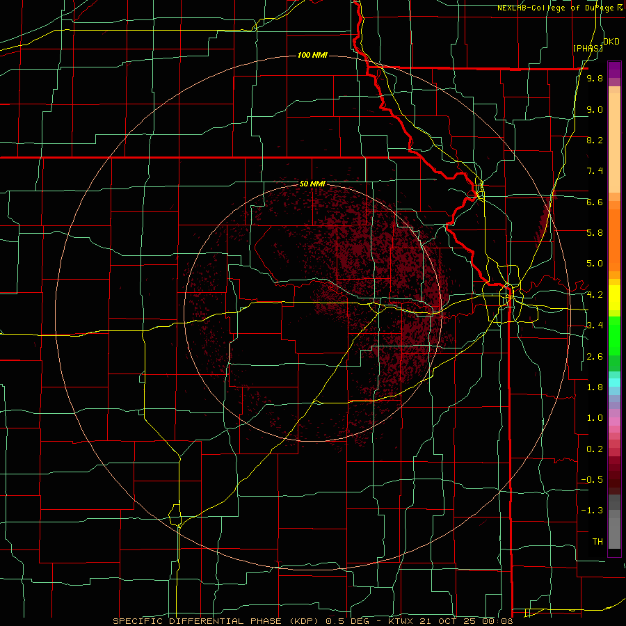Click the "[PHAS]" label near the color scale
Screen dimensions: 626x626
(588, 48)
